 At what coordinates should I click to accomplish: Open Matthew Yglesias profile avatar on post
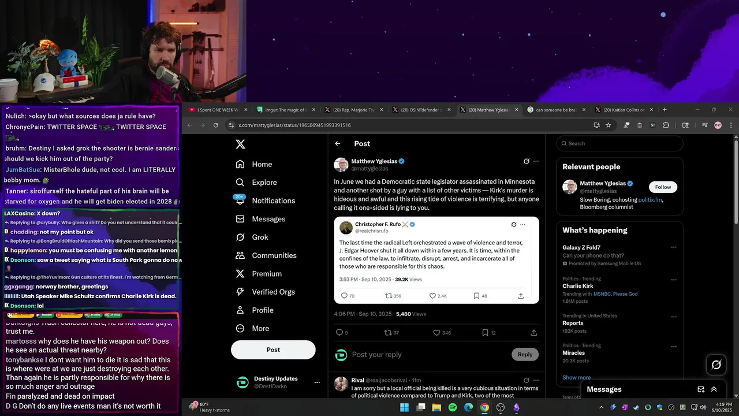click(341, 165)
